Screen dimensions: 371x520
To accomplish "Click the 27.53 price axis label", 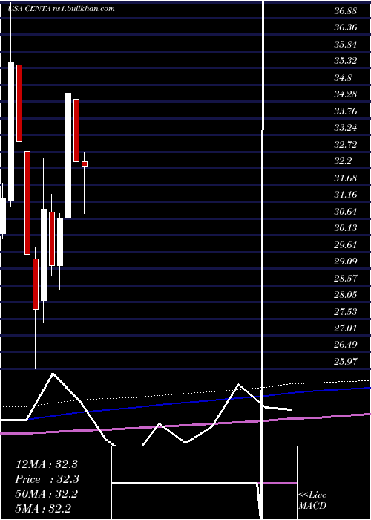I will pos(346,312).
